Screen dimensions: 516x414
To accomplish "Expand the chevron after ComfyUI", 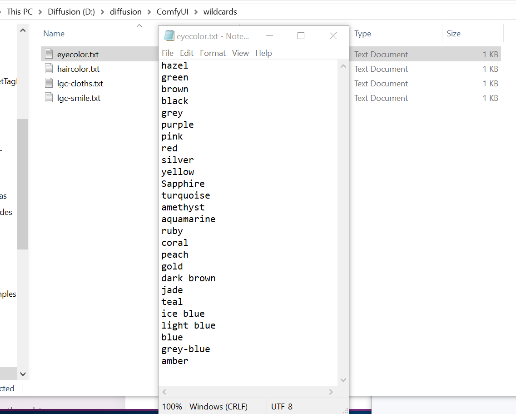I will pyautogui.click(x=196, y=12).
